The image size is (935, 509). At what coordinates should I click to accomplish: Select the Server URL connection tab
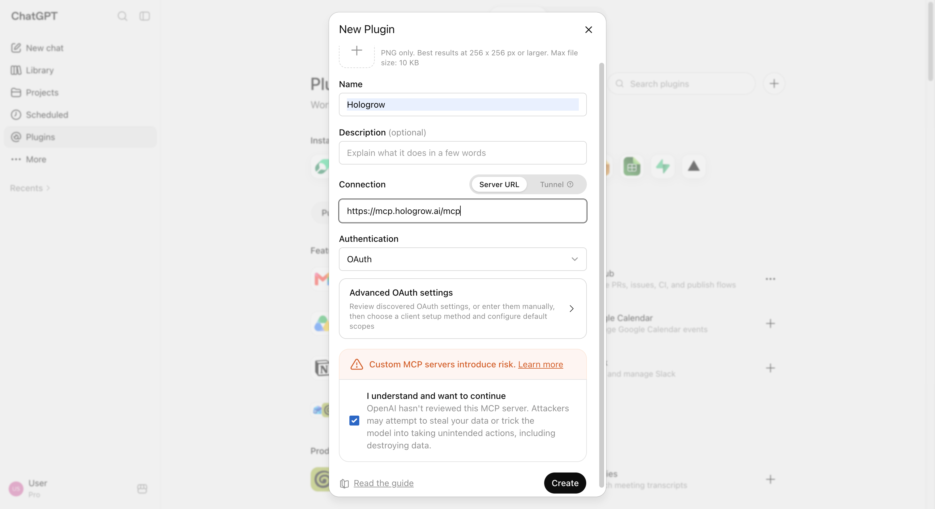coord(499,184)
